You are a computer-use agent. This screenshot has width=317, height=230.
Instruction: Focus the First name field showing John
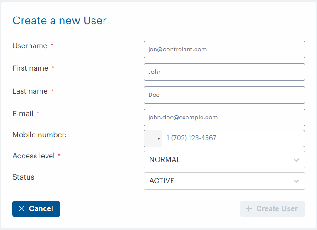tap(224, 72)
